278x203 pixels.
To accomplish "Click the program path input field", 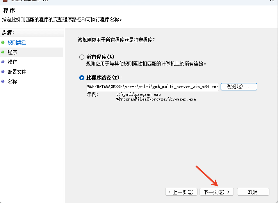I will coord(153,87).
